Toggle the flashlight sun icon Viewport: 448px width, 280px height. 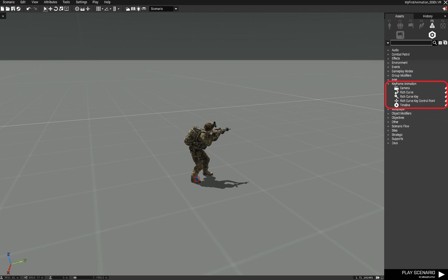(139, 9)
